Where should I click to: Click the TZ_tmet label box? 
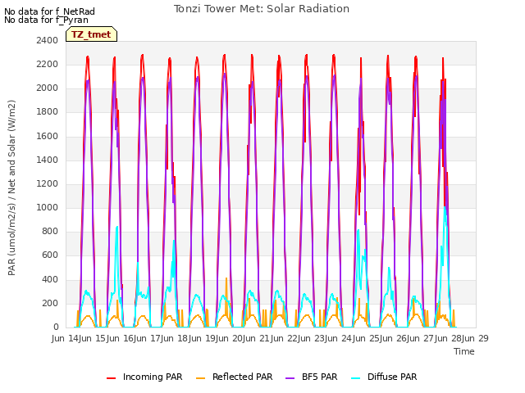point(91,34)
